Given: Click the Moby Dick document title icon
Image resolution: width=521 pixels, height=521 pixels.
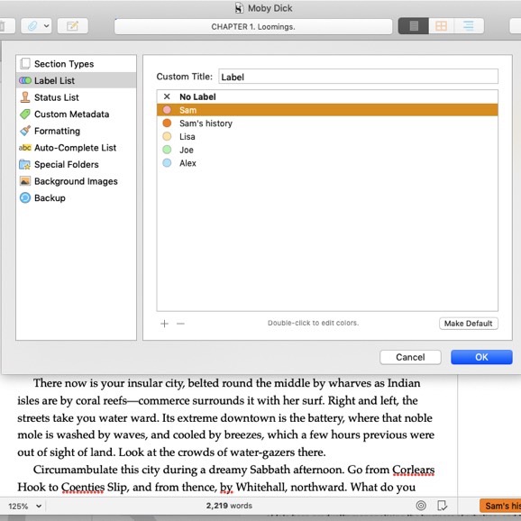Looking at the screenshot, I should tap(239, 8).
